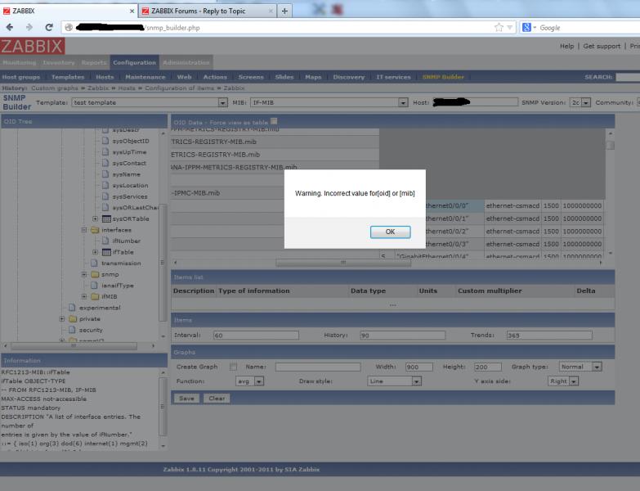Click the ZABBIX logo
The height and width of the screenshot is (491, 640).
pyautogui.click(x=32, y=46)
